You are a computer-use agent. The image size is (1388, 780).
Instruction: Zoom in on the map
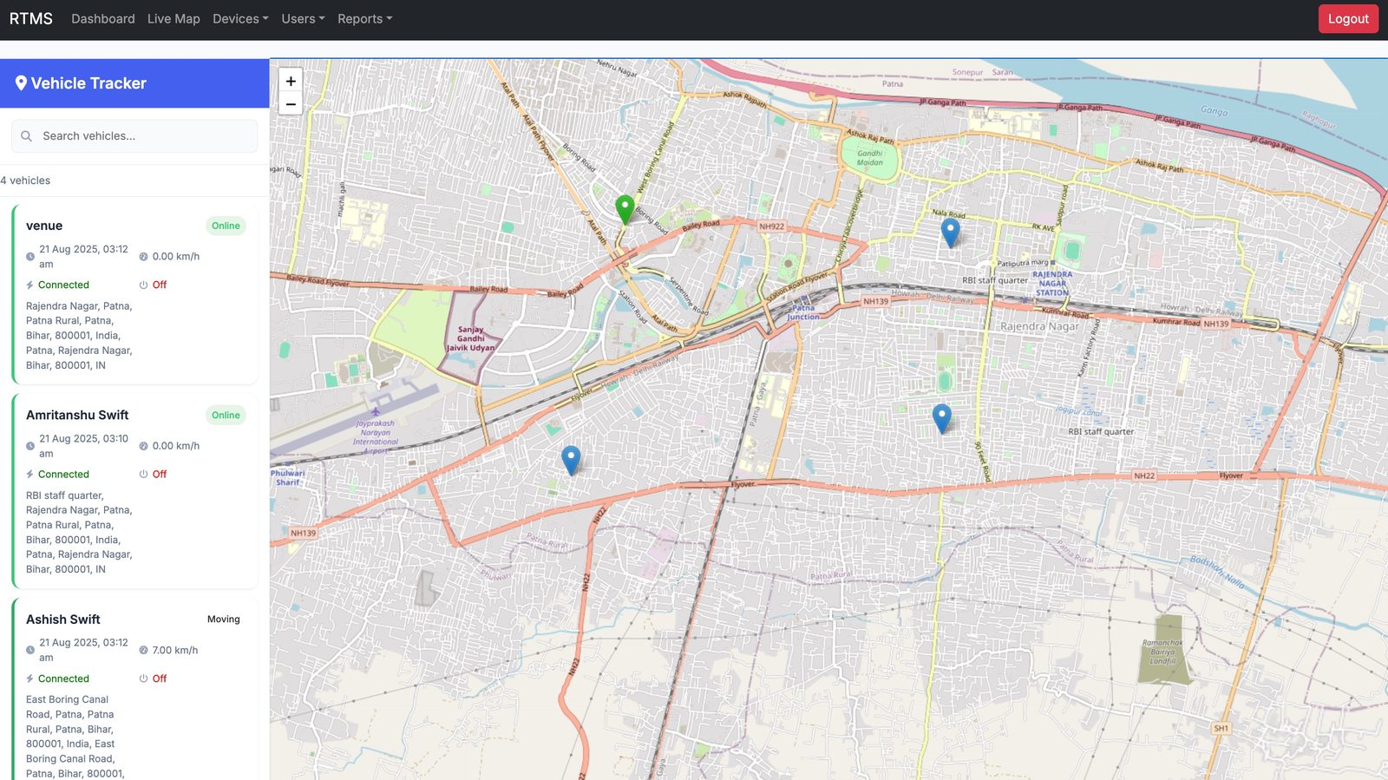(x=291, y=81)
